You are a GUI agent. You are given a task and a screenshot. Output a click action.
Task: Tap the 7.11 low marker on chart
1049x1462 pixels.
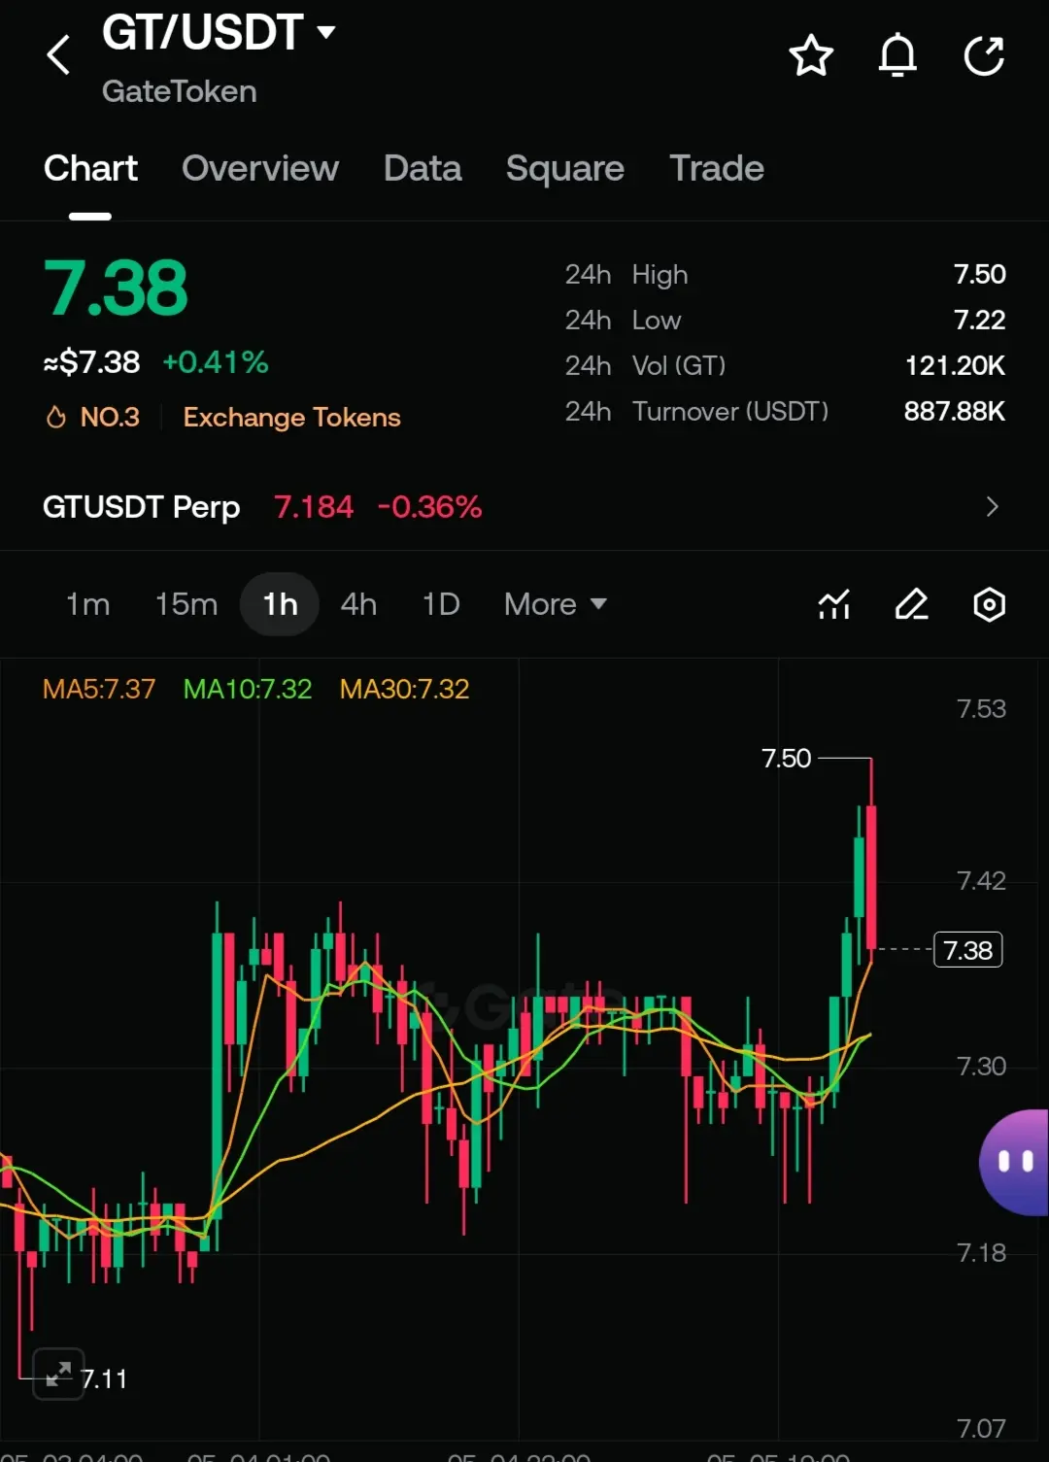(104, 1378)
